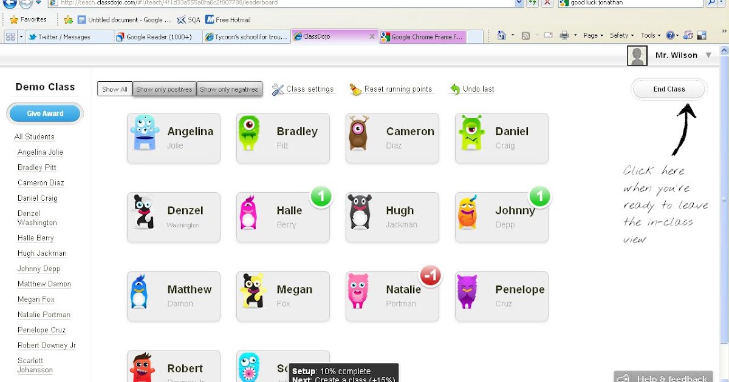Open the Mr. Wilson account dropdown arrow

708,55
